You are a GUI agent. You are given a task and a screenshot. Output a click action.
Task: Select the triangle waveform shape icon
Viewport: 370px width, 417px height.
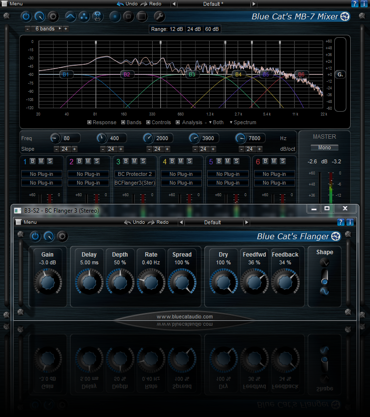tap(324, 262)
